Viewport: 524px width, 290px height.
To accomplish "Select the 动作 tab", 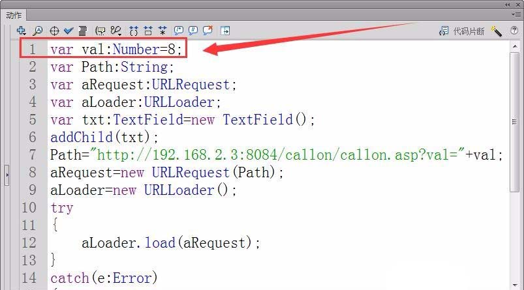I will pyautogui.click(x=14, y=15).
